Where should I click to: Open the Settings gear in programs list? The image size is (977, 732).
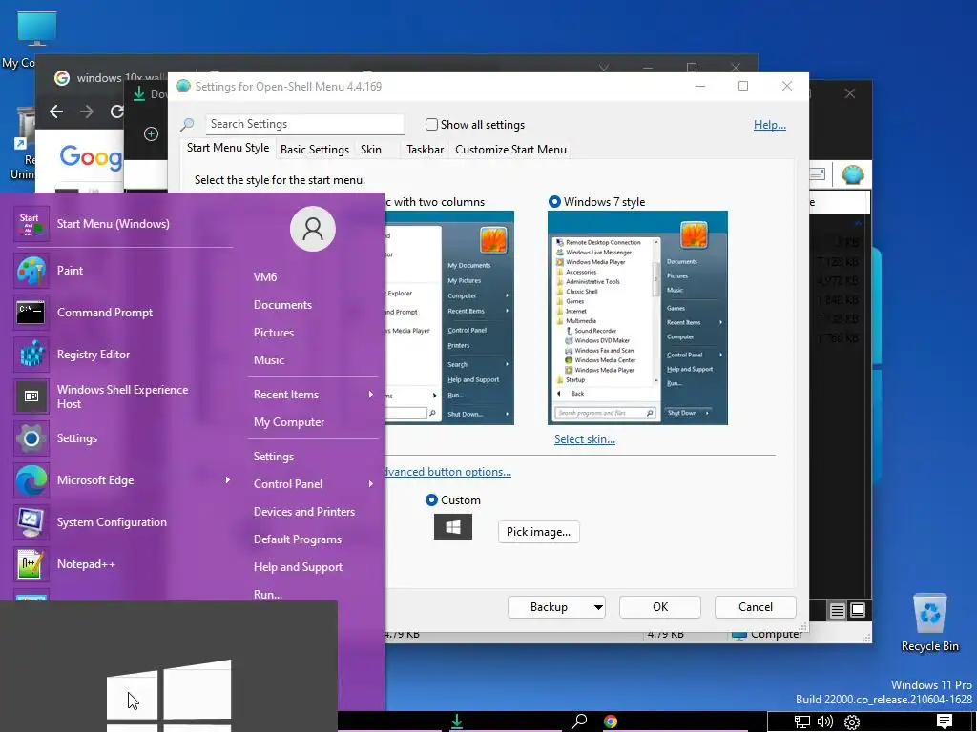31,438
